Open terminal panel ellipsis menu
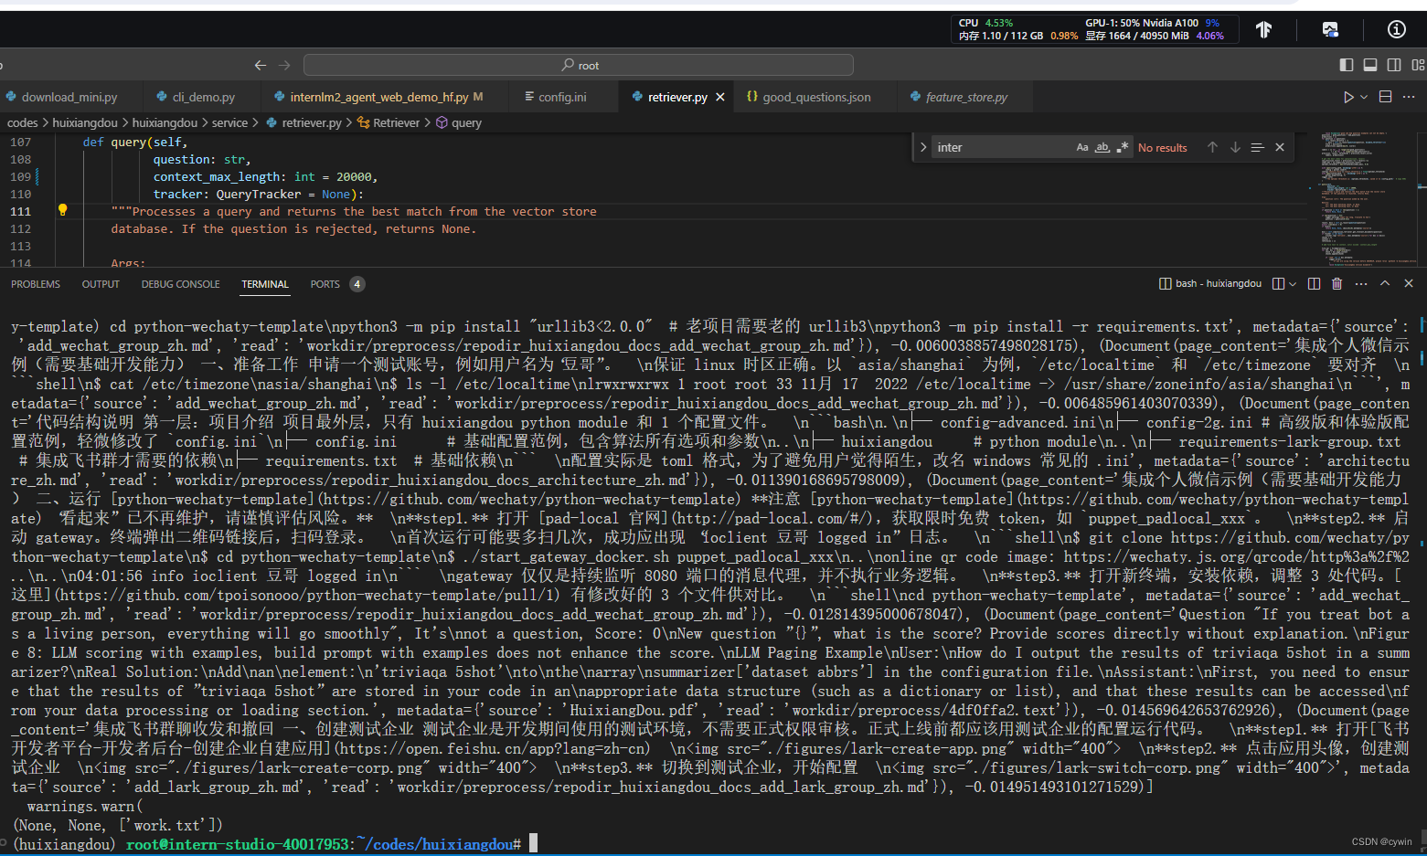Viewport: 1427px width, 856px height. pyautogui.click(x=1361, y=284)
